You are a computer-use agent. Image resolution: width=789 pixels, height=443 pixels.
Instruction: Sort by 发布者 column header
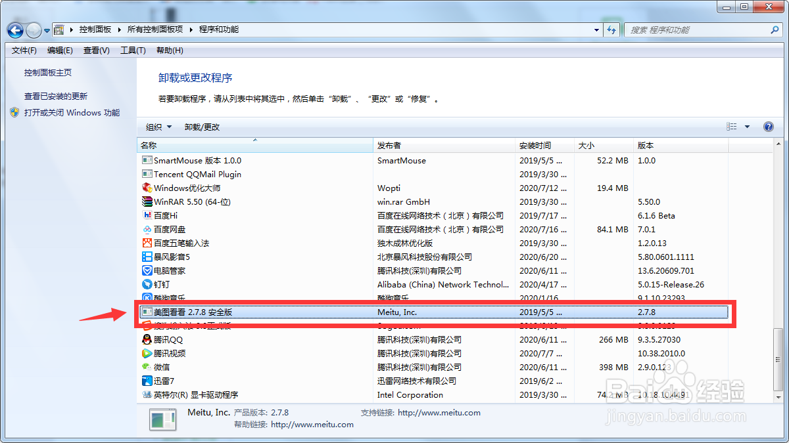point(444,146)
